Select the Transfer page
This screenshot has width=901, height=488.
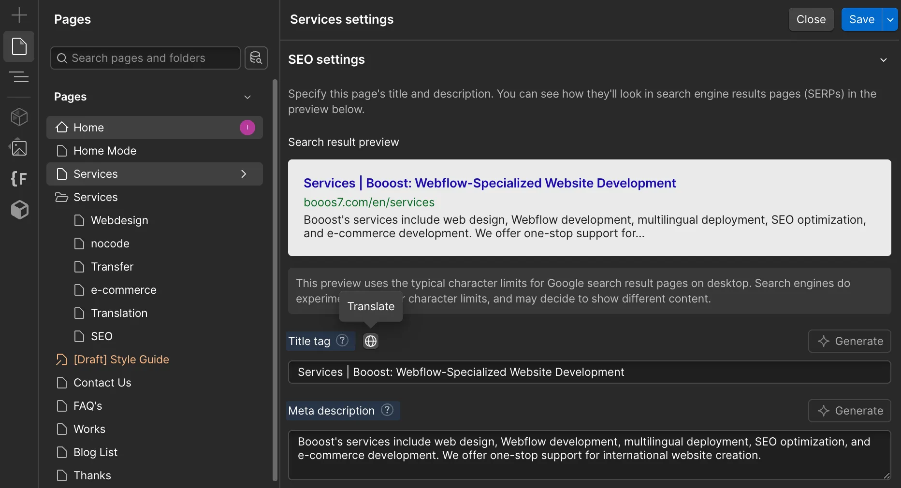155,267
